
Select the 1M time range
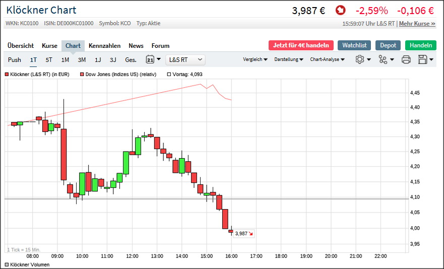(65, 60)
